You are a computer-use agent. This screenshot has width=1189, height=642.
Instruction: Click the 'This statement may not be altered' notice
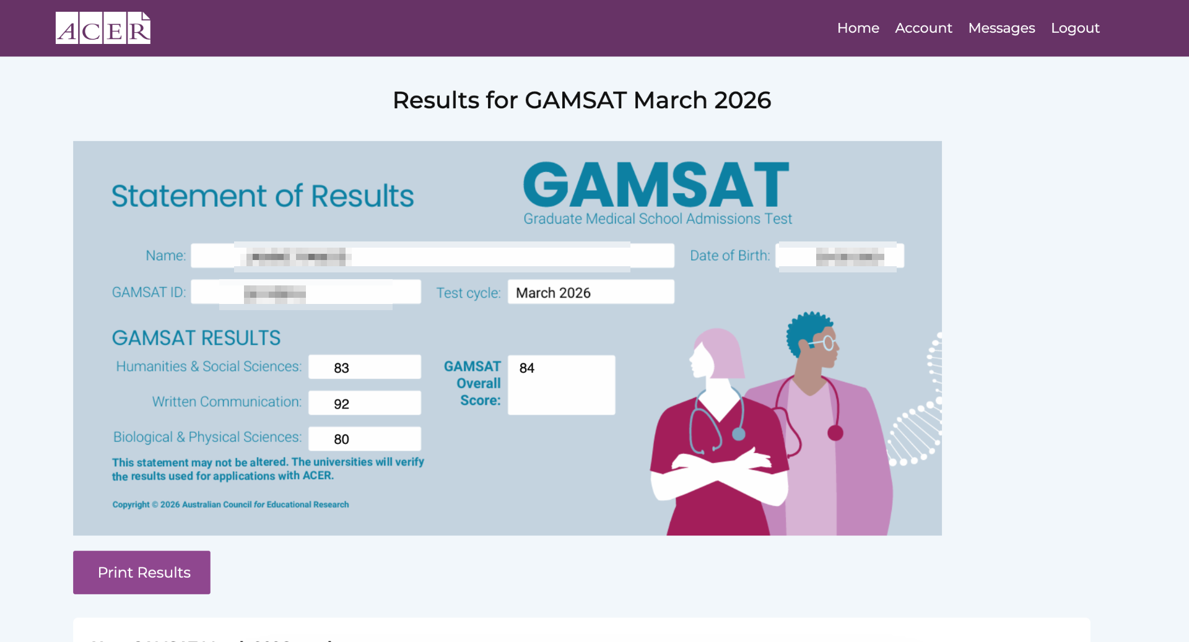(268, 469)
